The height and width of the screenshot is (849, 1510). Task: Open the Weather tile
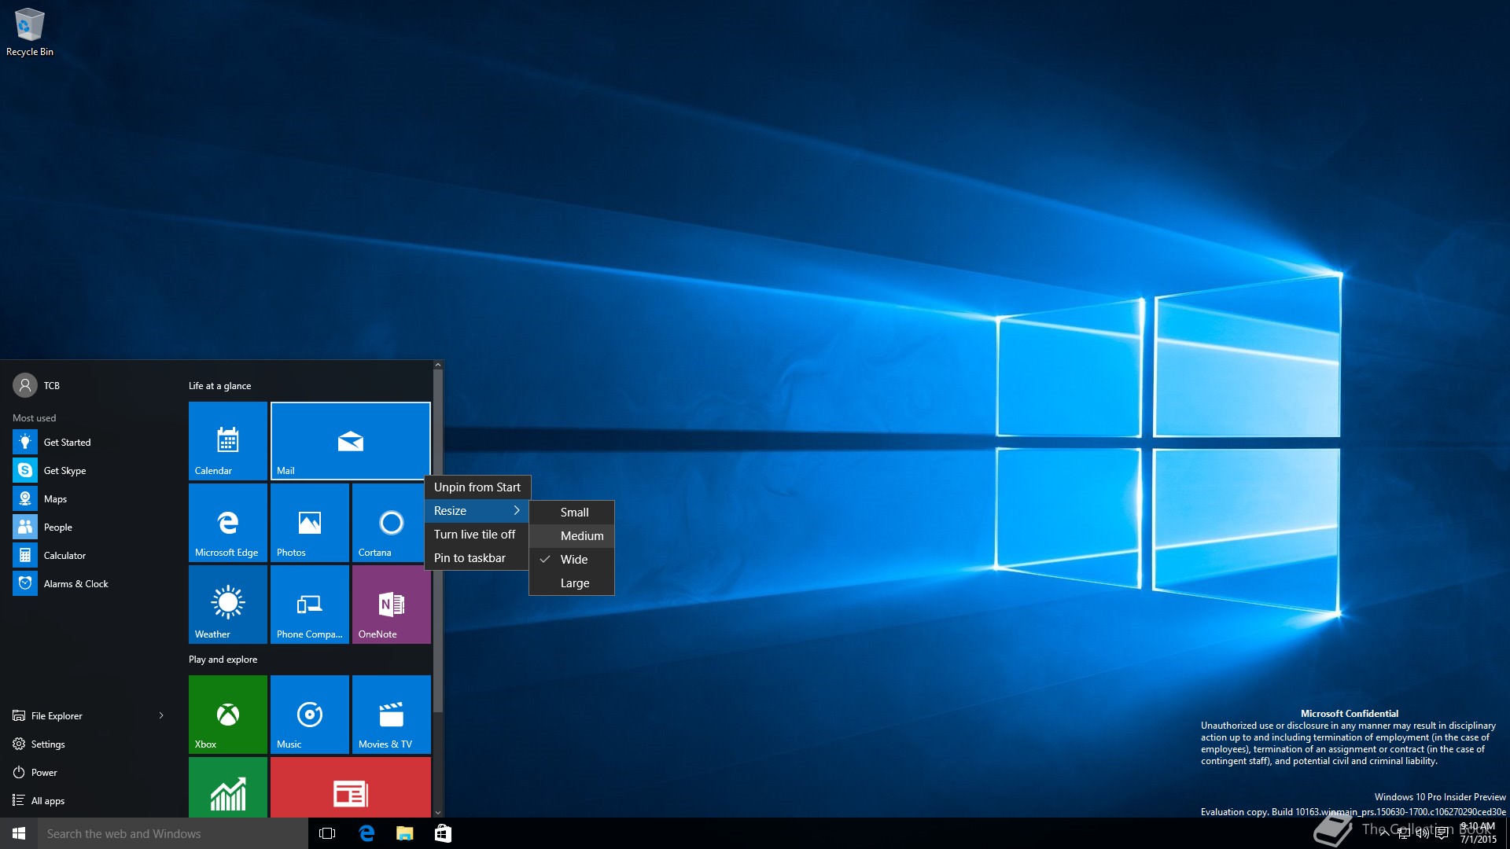[x=228, y=604]
